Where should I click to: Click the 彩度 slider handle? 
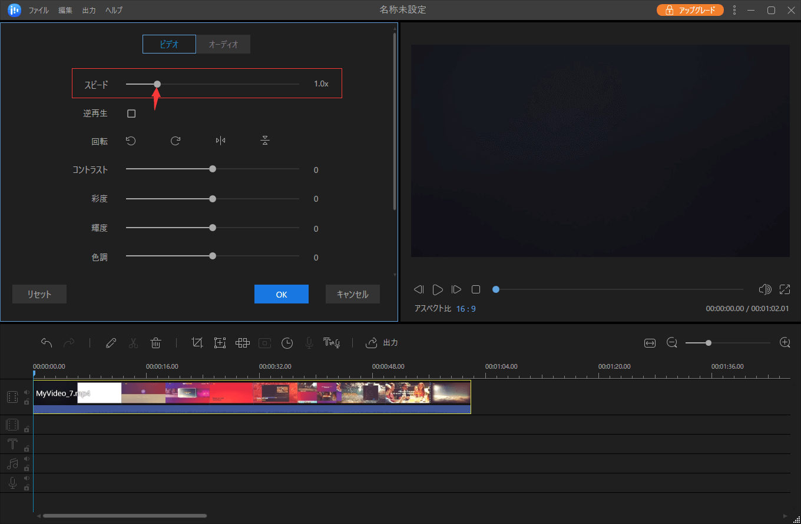(x=213, y=198)
